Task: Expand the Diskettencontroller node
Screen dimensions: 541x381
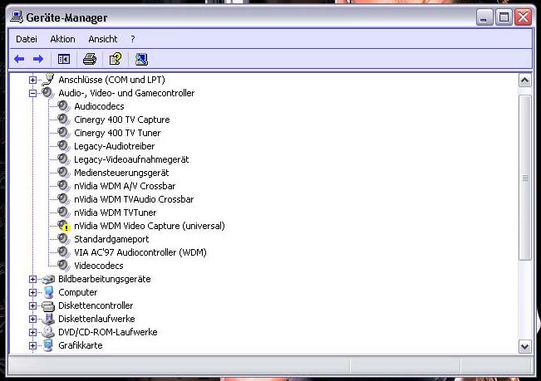Action: pos(32,305)
